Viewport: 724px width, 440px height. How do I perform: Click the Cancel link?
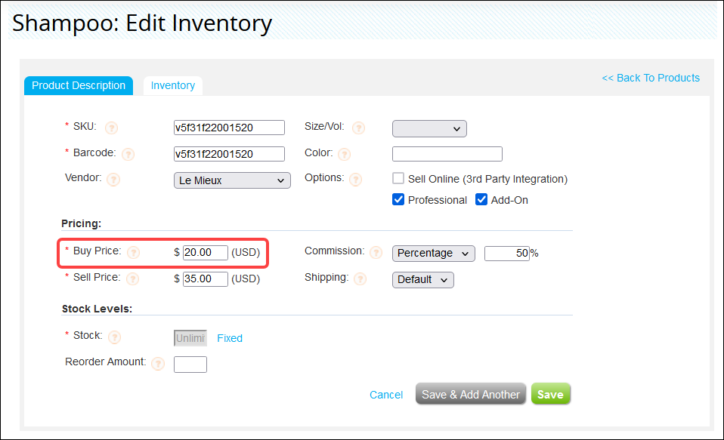(386, 395)
